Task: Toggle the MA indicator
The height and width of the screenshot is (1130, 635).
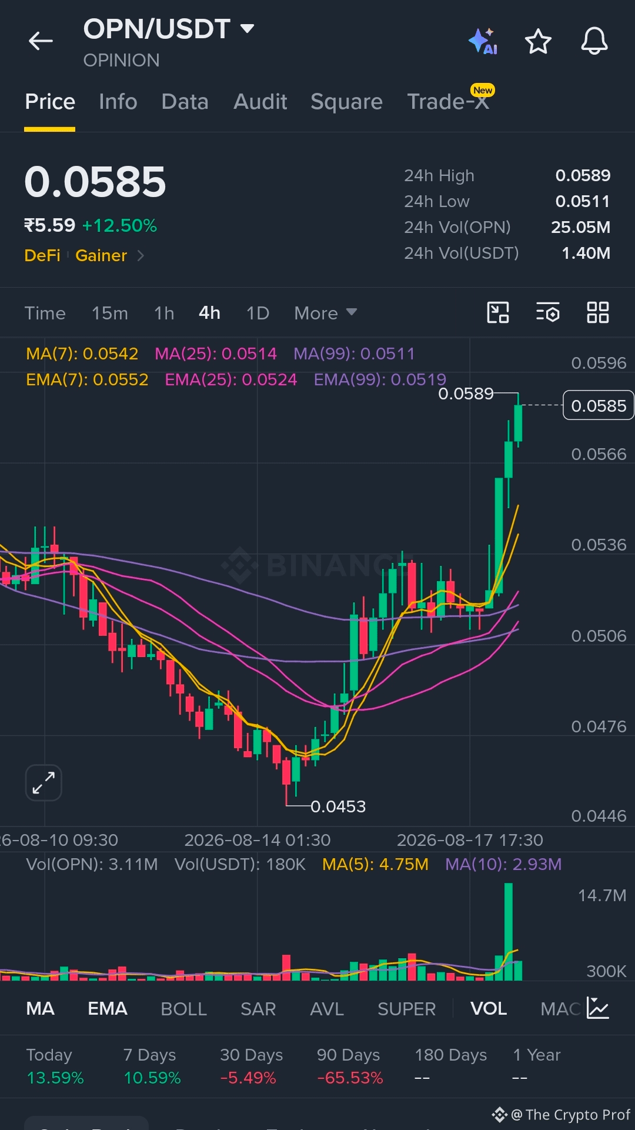Action: 41,1008
